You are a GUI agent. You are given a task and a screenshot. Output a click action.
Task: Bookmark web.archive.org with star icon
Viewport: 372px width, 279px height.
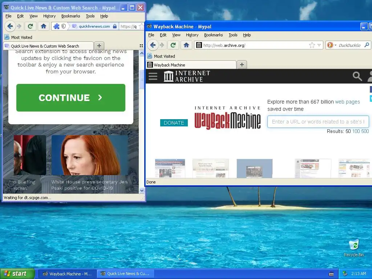312,45
